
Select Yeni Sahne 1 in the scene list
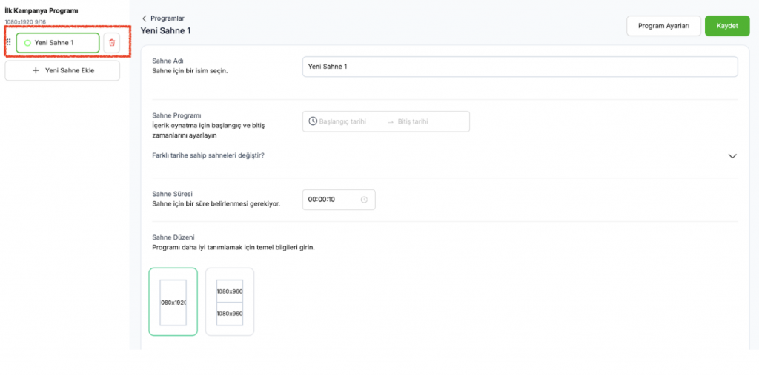[x=58, y=43]
